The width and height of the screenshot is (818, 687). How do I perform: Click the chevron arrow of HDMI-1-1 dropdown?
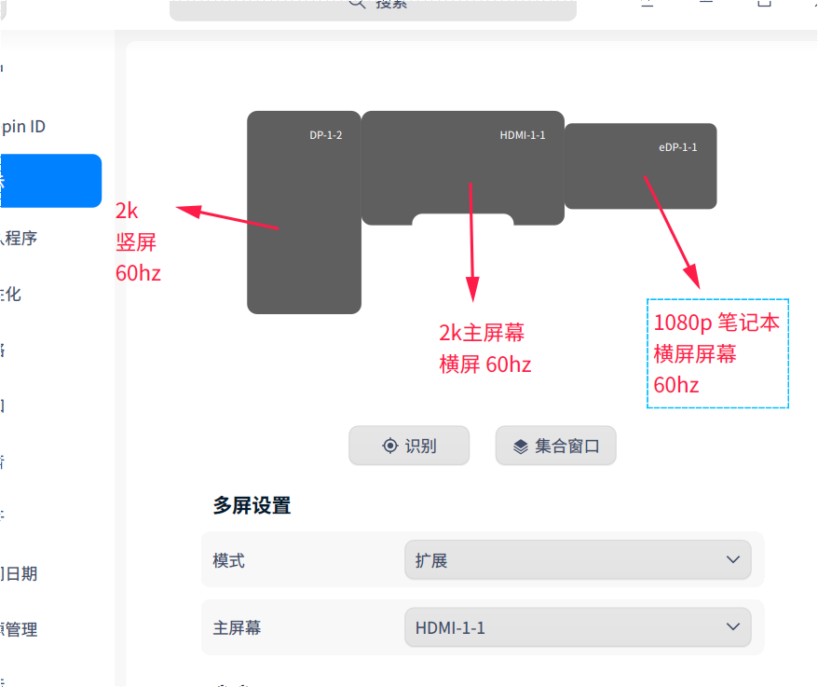tap(733, 626)
